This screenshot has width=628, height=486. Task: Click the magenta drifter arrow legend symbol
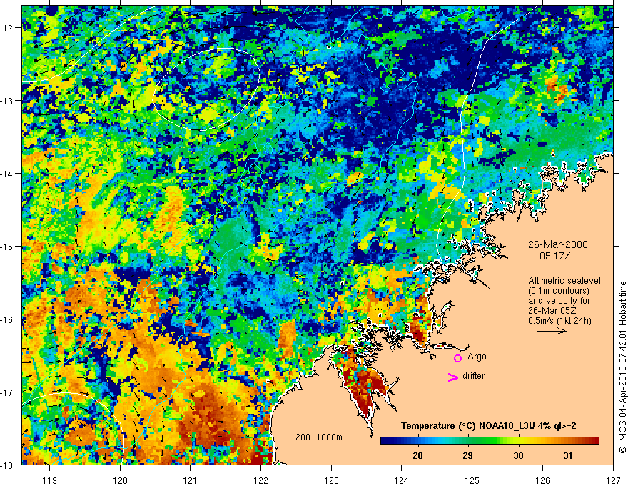point(453,377)
